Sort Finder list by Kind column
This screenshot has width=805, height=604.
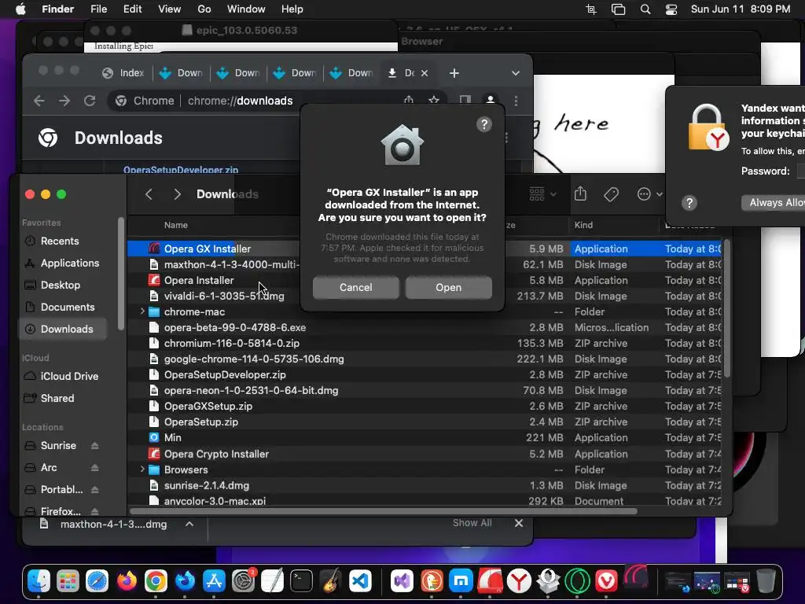(583, 225)
